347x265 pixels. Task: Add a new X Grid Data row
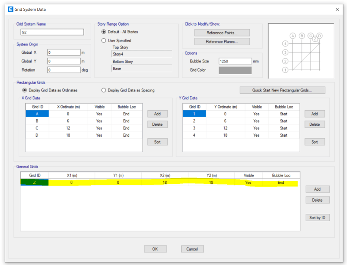157,114
